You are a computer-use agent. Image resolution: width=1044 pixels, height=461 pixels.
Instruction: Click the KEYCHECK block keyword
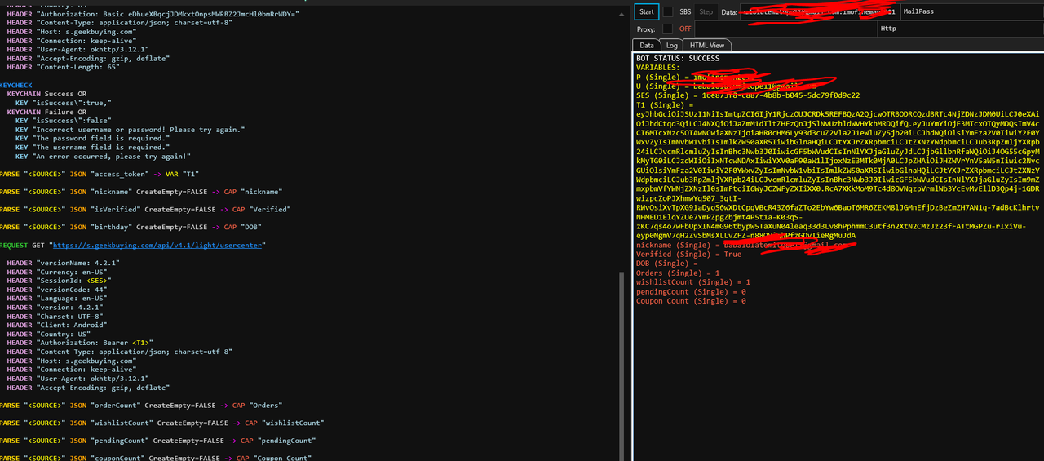point(16,86)
